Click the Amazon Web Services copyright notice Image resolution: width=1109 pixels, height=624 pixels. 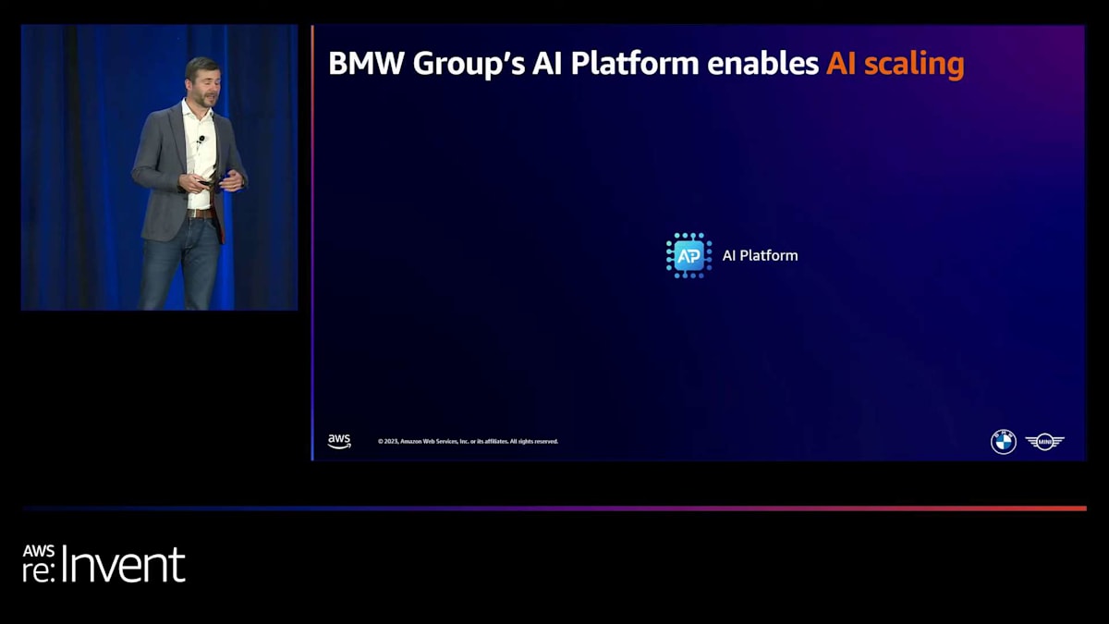point(468,442)
